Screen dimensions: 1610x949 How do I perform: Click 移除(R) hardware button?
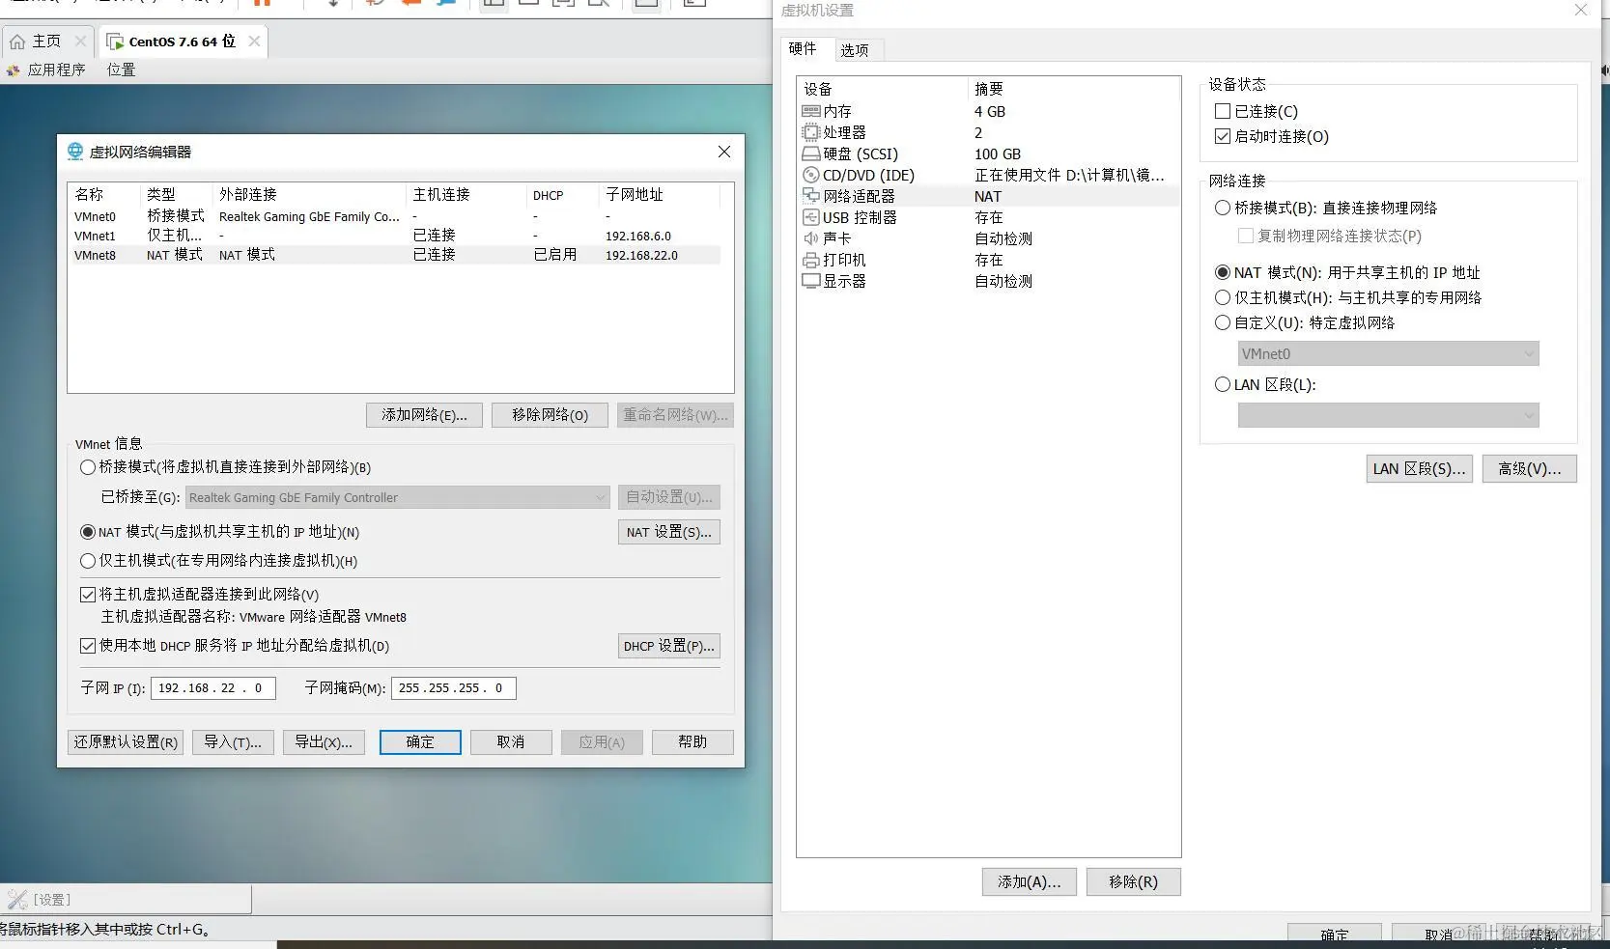(1133, 881)
